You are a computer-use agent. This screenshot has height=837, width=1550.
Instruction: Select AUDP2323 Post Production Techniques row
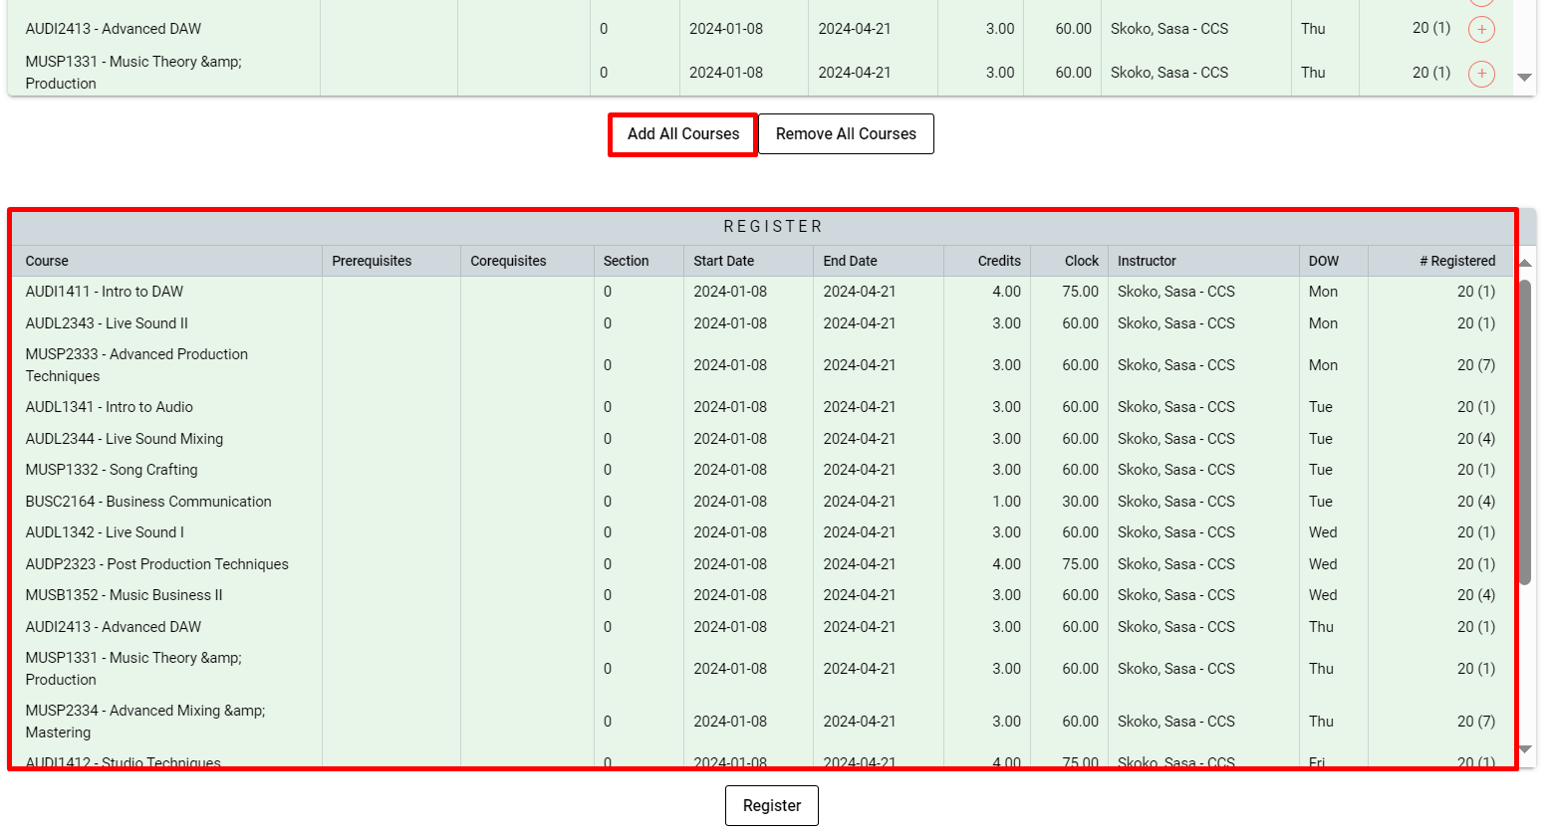coord(156,564)
